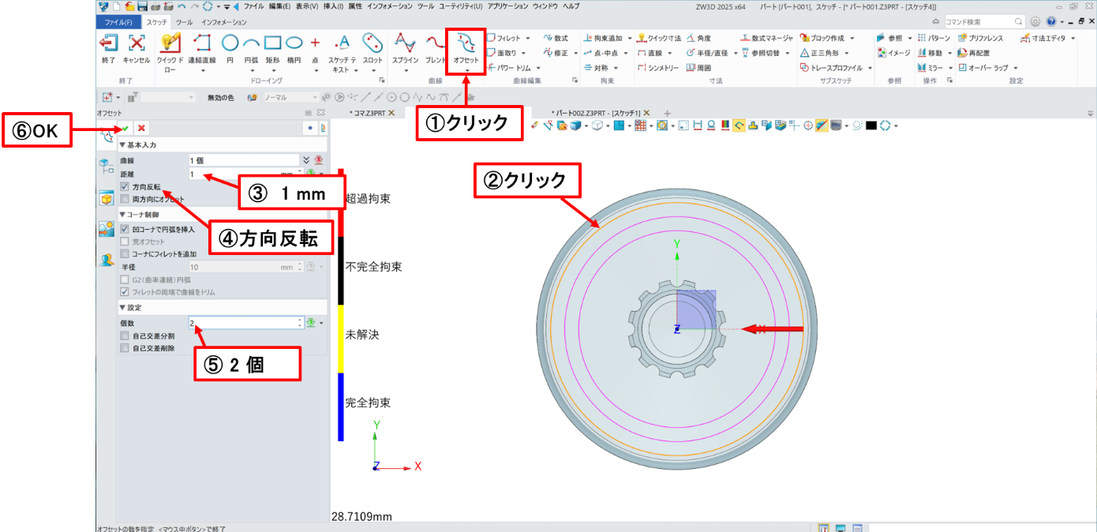Open the 連結直線 dropdown arrow
This screenshot has width=1097, height=532.
point(202,70)
